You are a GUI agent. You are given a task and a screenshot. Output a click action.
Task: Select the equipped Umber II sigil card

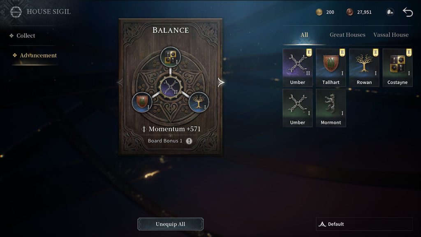coord(298,68)
